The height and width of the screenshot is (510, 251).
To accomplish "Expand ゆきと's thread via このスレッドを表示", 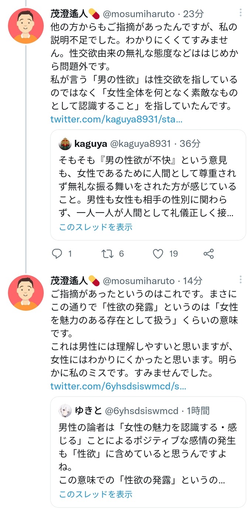I will [x=94, y=495].
